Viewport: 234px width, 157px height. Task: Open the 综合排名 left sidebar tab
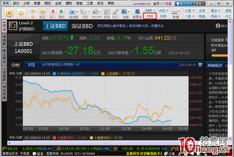click(4, 56)
